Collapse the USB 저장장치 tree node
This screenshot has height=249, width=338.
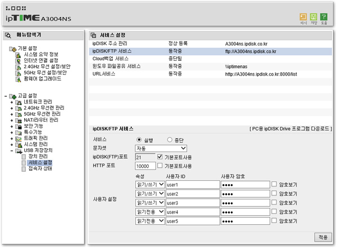(x=12, y=150)
